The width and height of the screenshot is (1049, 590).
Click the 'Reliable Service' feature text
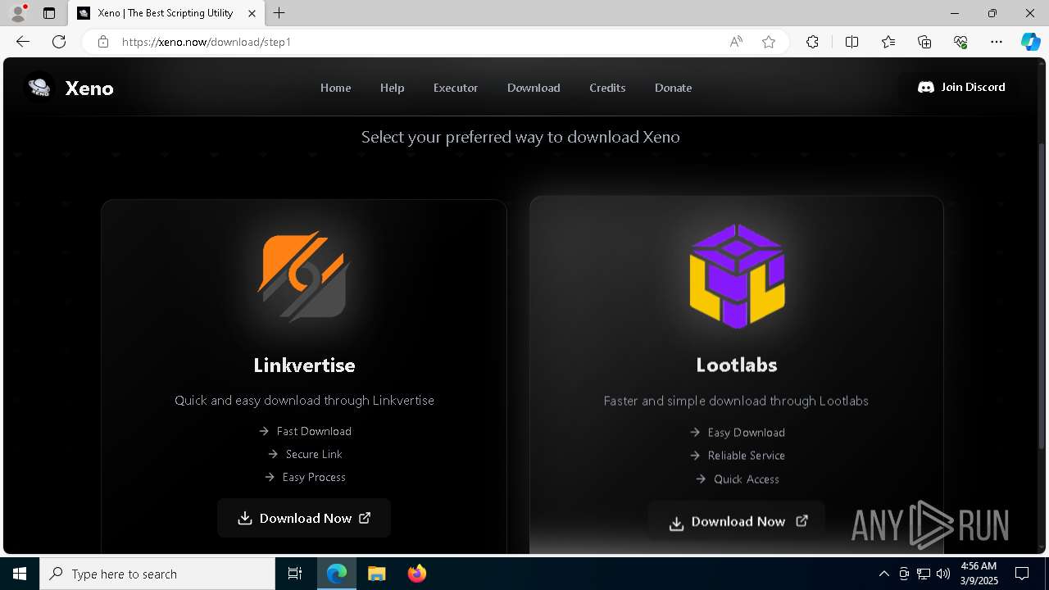click(747, 456)
